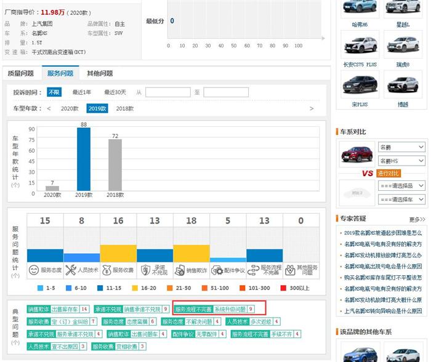Click the 2019款 bar showing 88
Viewport: 431px width, 362px height.
[84, 159]
